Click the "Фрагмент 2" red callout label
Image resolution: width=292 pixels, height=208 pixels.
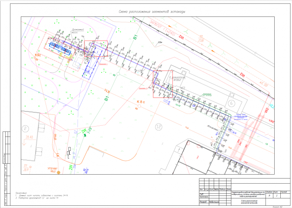tap(143, 88)
